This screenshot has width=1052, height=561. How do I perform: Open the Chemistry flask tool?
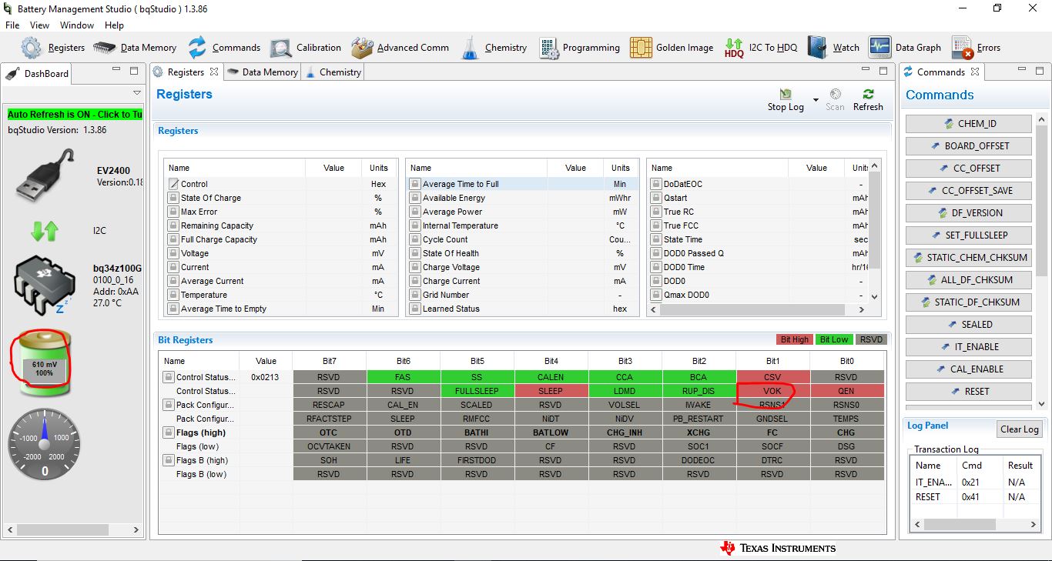(x=470, y=48)
